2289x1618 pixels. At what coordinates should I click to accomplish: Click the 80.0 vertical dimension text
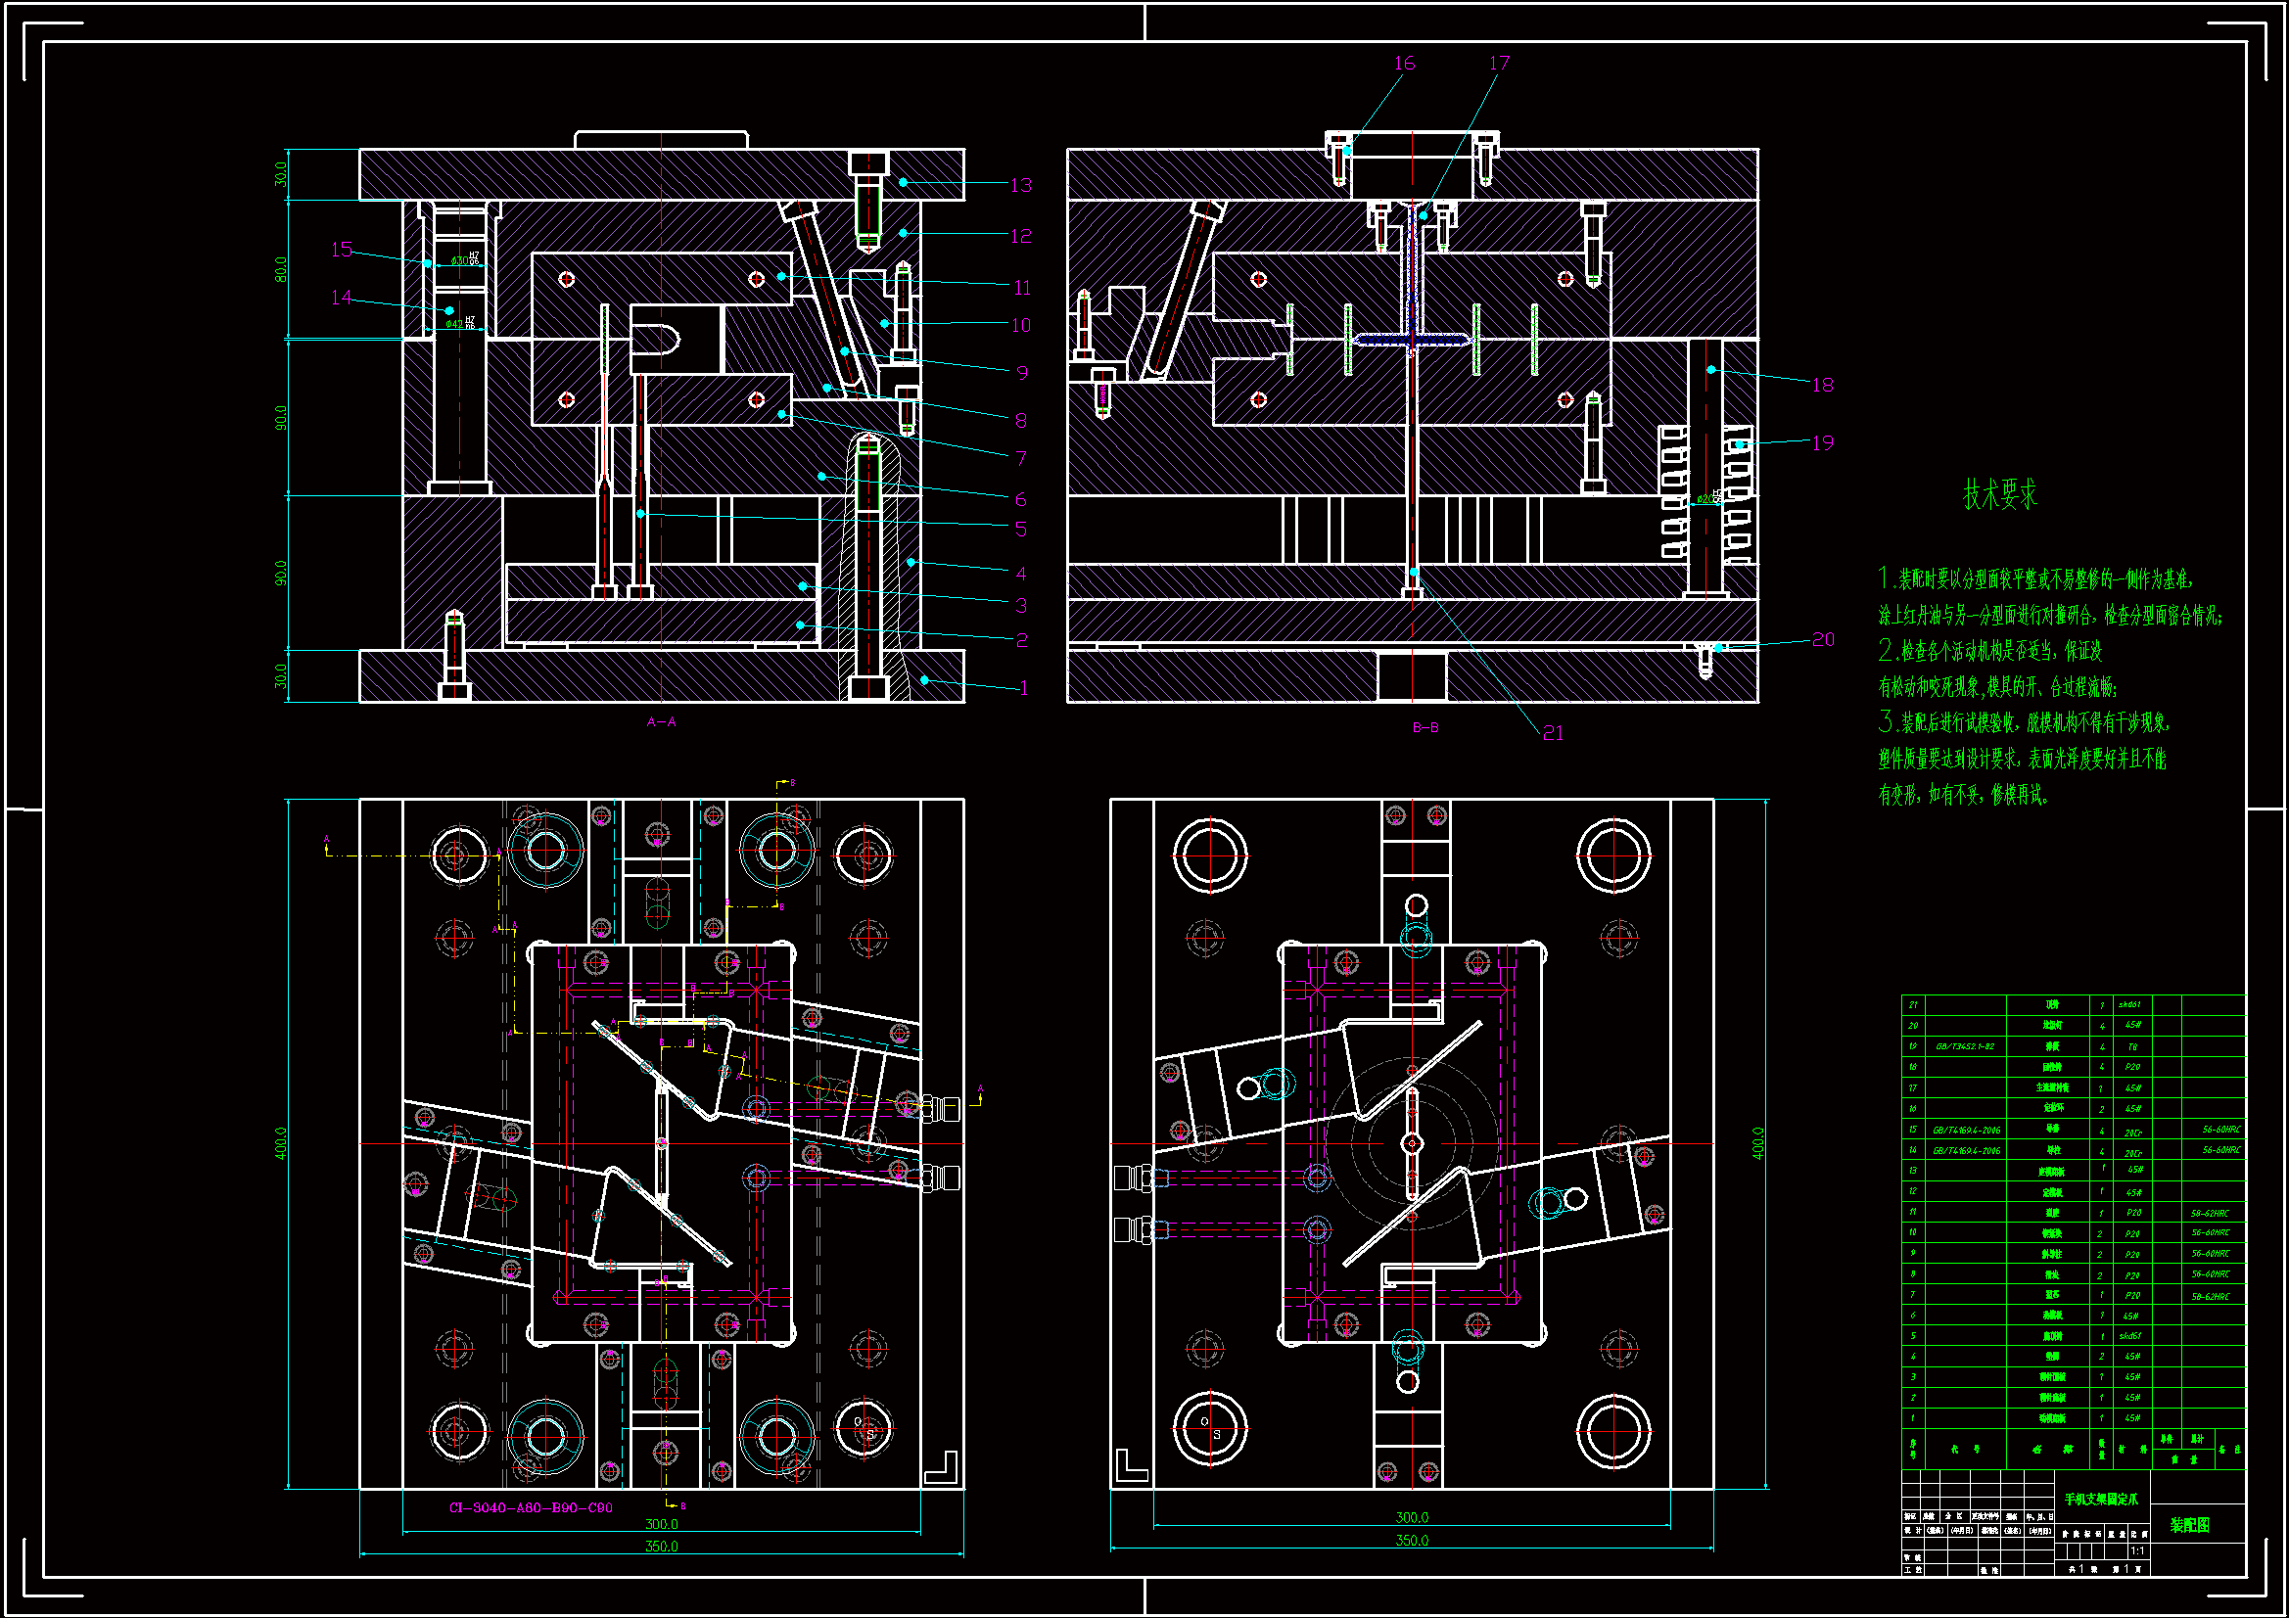tap(281, 269)
